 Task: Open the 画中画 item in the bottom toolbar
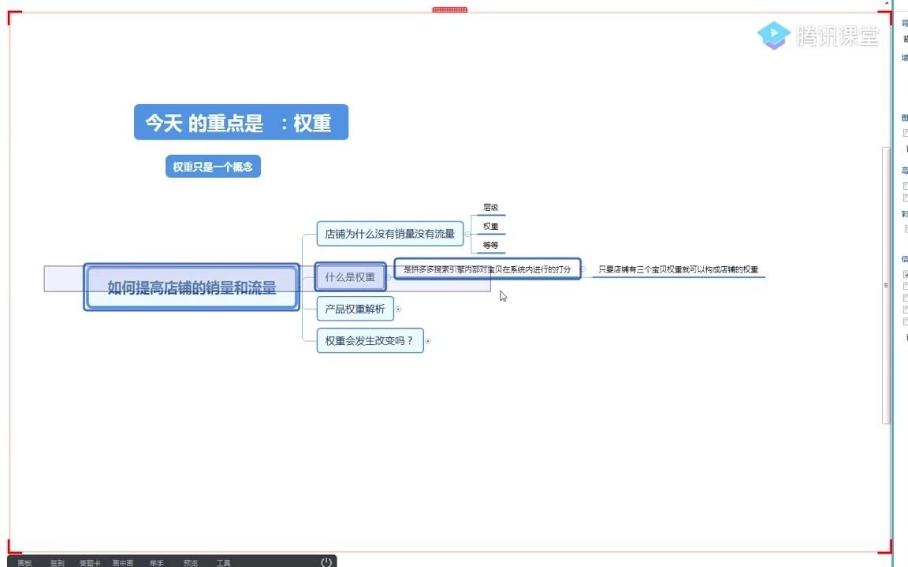[x=123, y=563]
